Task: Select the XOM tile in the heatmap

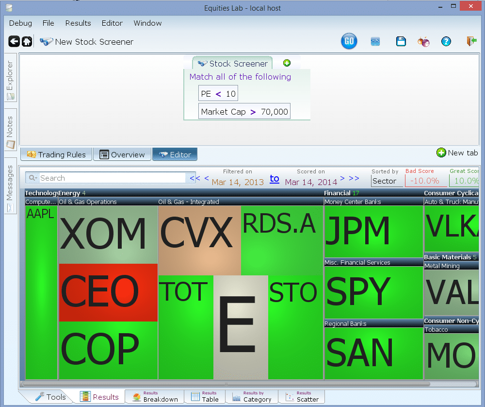Action: [x=108, y=235]
